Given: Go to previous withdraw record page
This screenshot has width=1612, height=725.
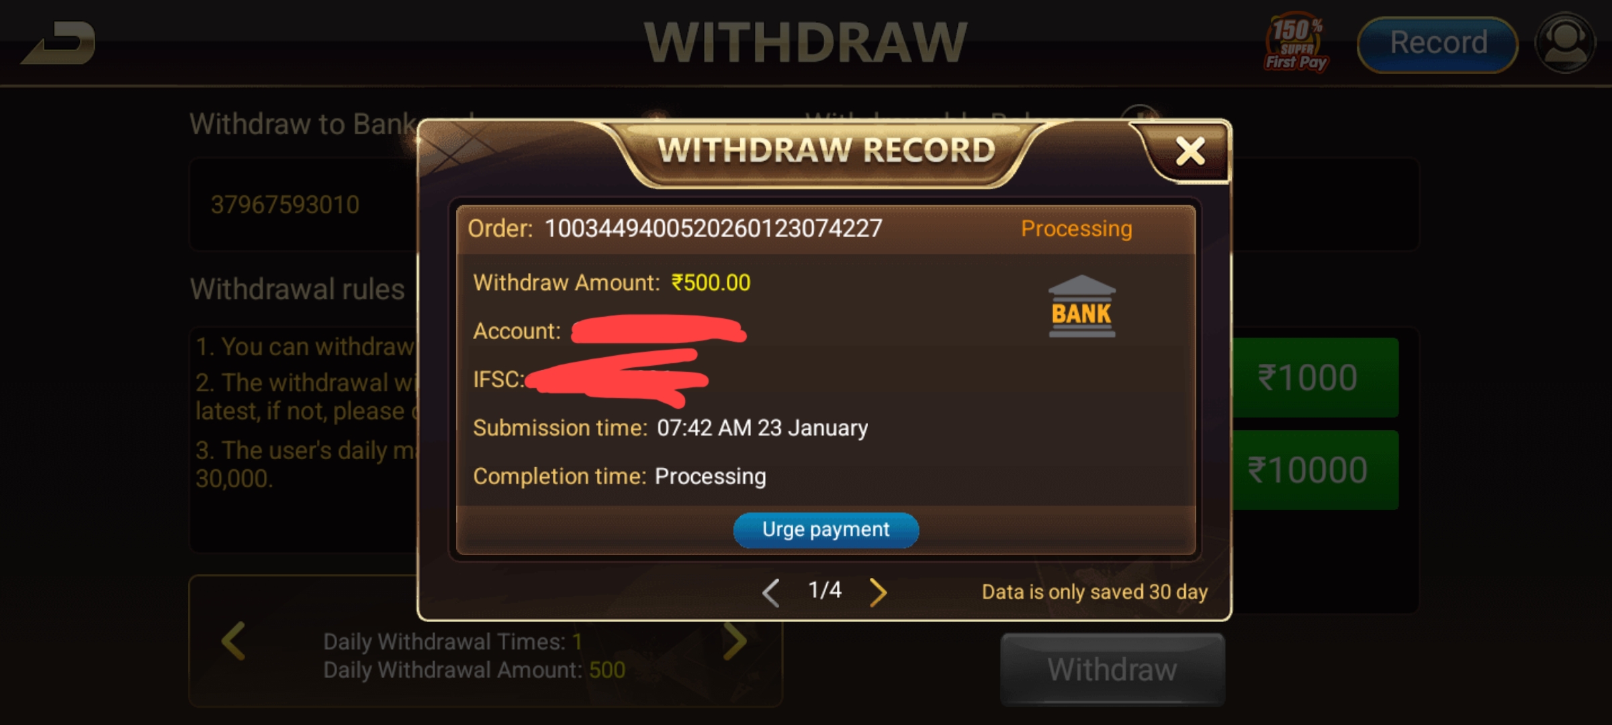Looking at the screenshot, I should [771, 592].
